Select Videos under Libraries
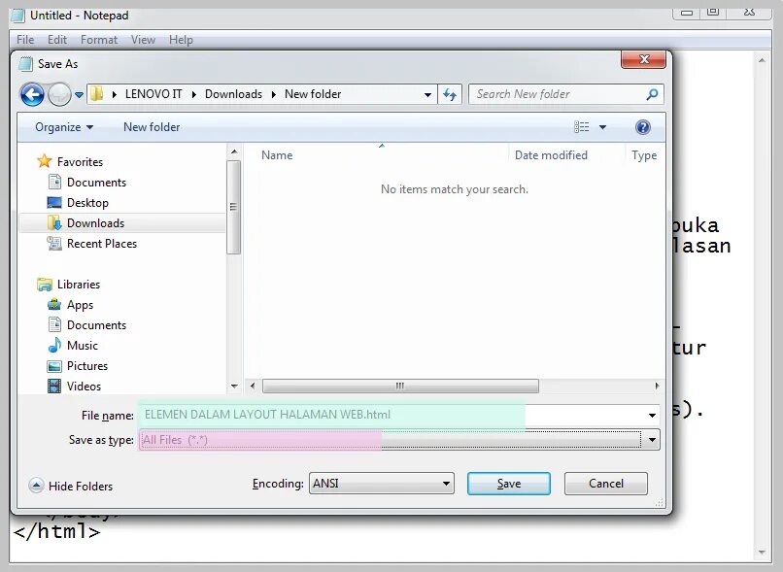The width and height of the screenshot is (783, 572). coord(84,387)
